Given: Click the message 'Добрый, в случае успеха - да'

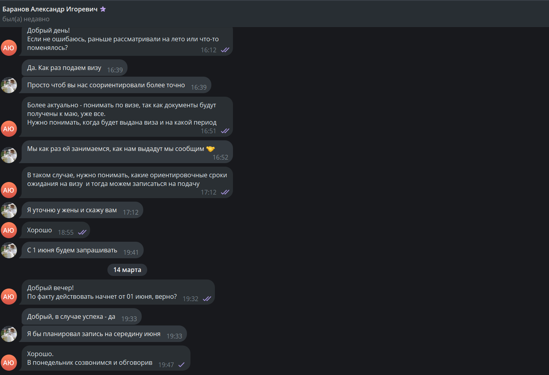Looking at the screenshot, I should click(81, 316).
